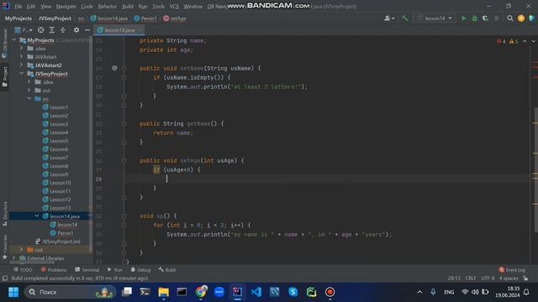Run lesson14 with the green play button
Image resolution: width=538 pixels, height=302 pixels.
coord(463,18)
